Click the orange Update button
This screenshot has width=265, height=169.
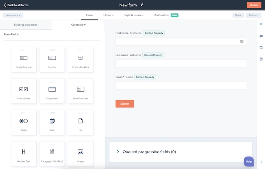coord(254,5)
